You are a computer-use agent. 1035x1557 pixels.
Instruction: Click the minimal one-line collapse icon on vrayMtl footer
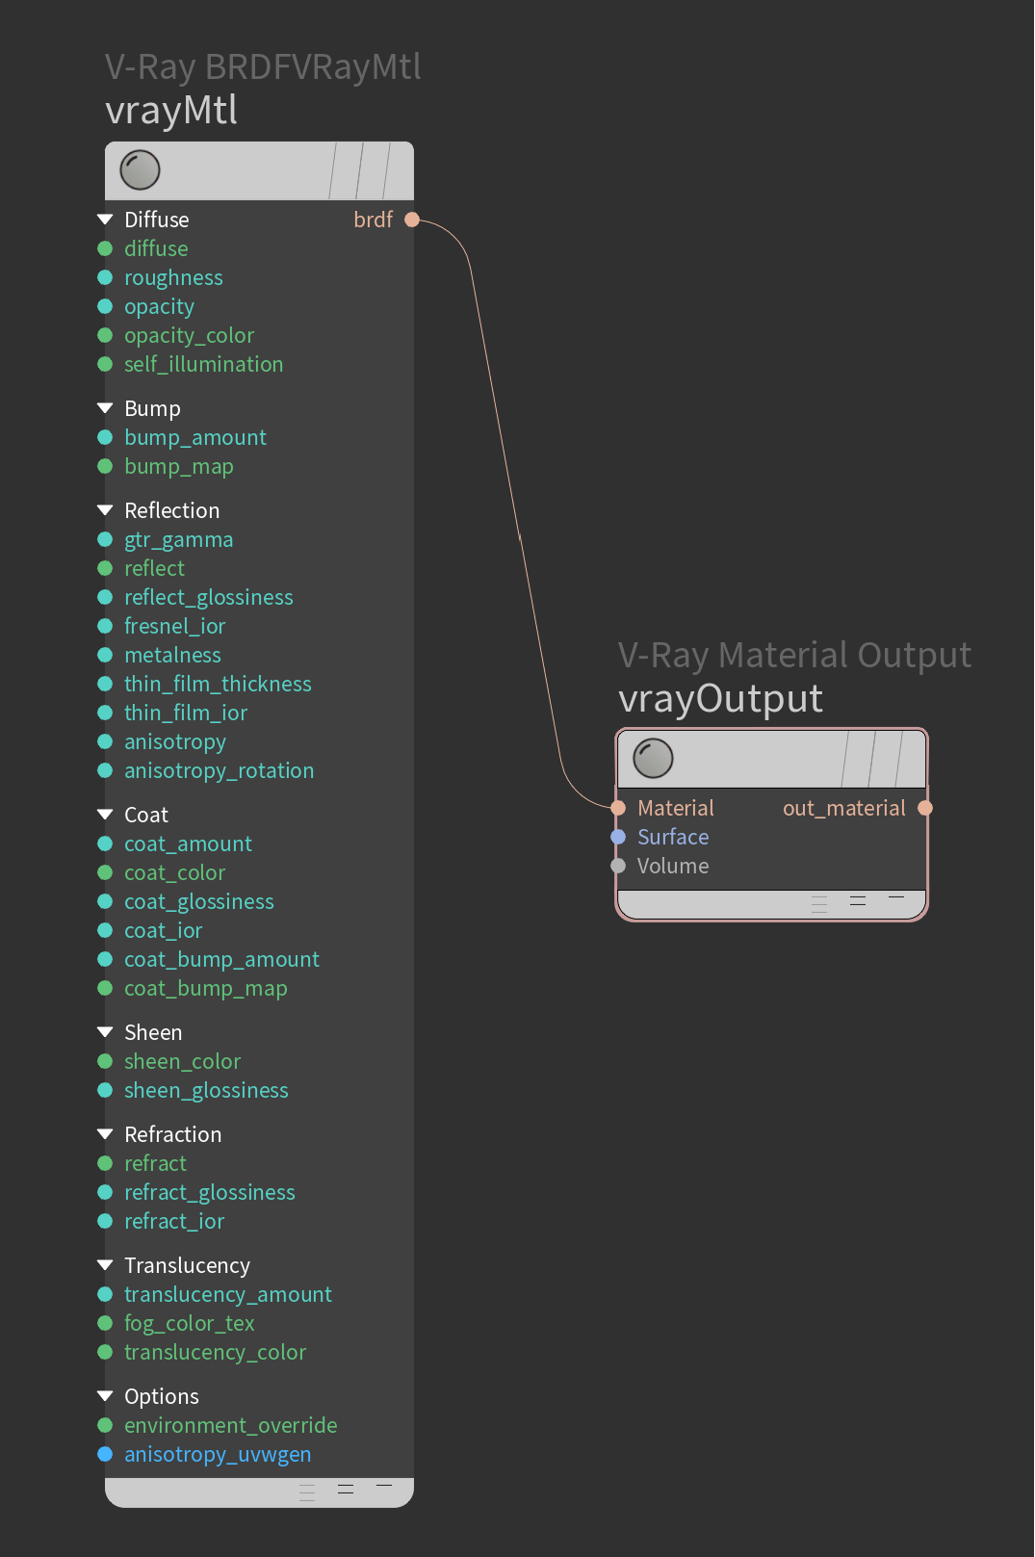pos(384,1486)
